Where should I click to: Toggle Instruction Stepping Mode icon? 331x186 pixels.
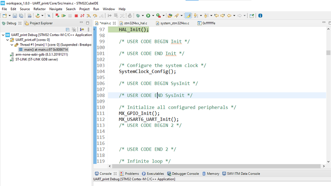click(109, 16)
